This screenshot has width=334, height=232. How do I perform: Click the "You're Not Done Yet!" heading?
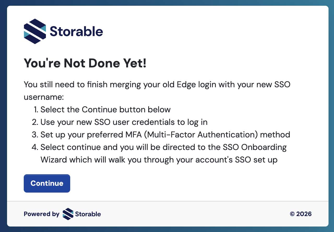point(85,63)
